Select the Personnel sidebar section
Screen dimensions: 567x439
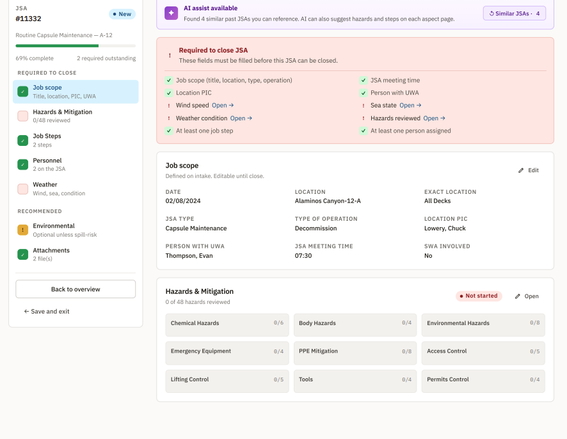76,164
